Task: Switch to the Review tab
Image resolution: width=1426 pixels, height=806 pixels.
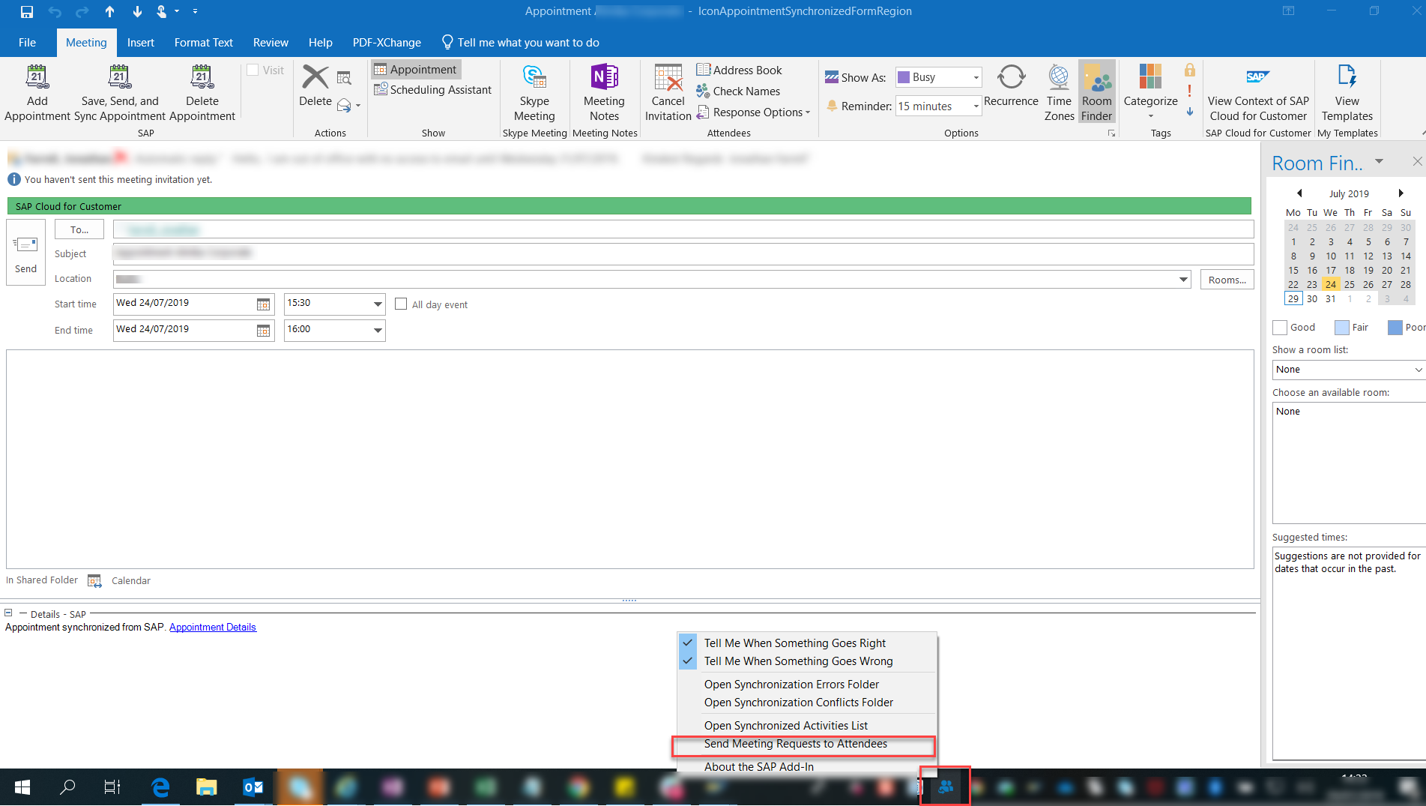Action: point(271,43)
